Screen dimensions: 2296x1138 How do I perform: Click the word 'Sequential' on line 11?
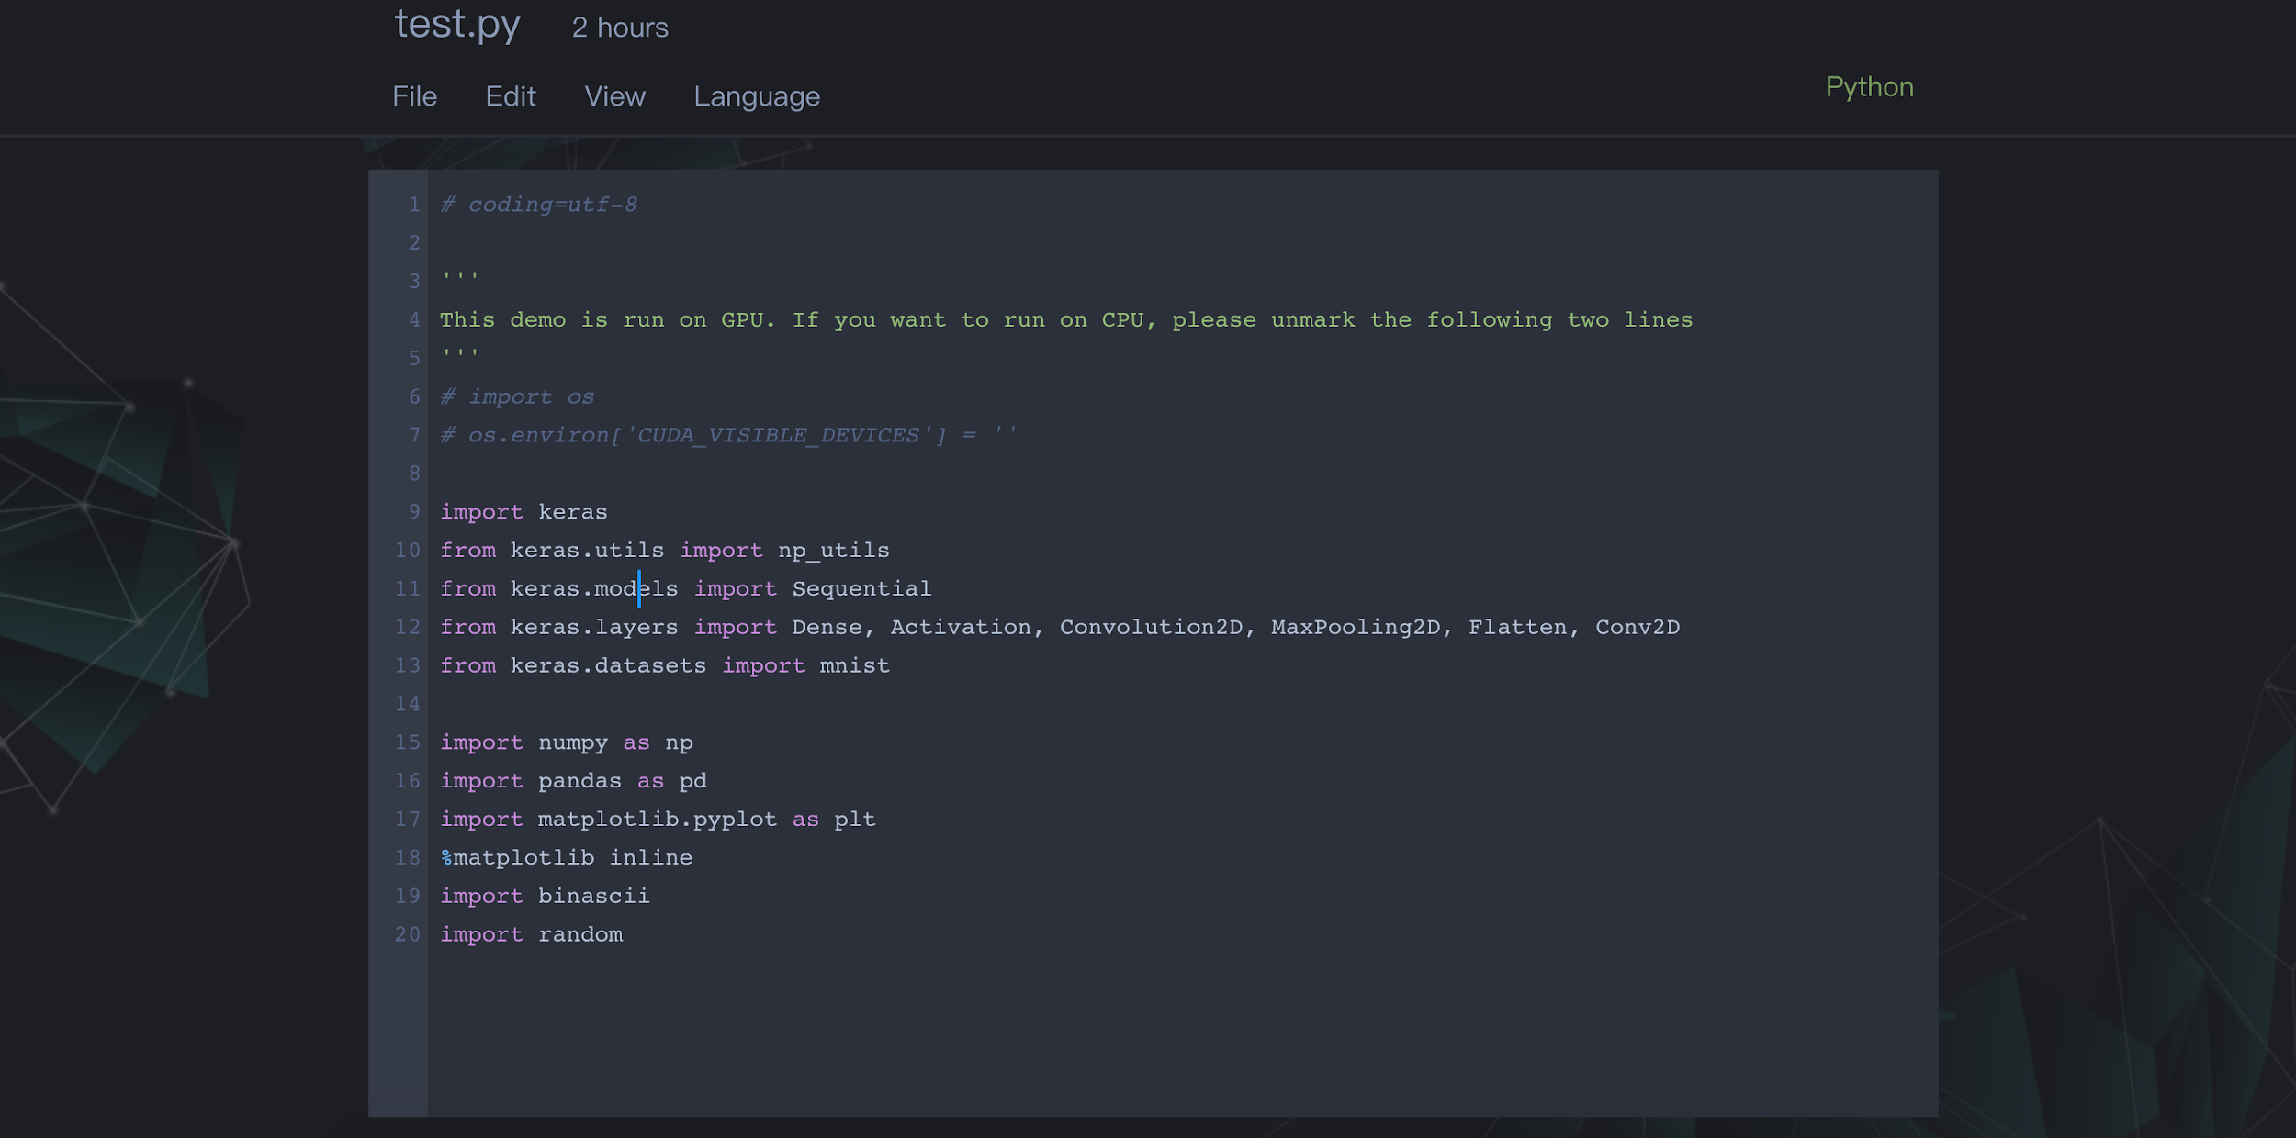[x=861, y=588]
